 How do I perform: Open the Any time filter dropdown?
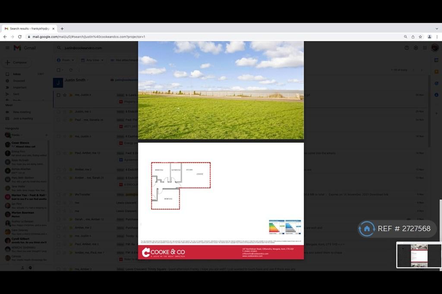(x=92, y=60)
